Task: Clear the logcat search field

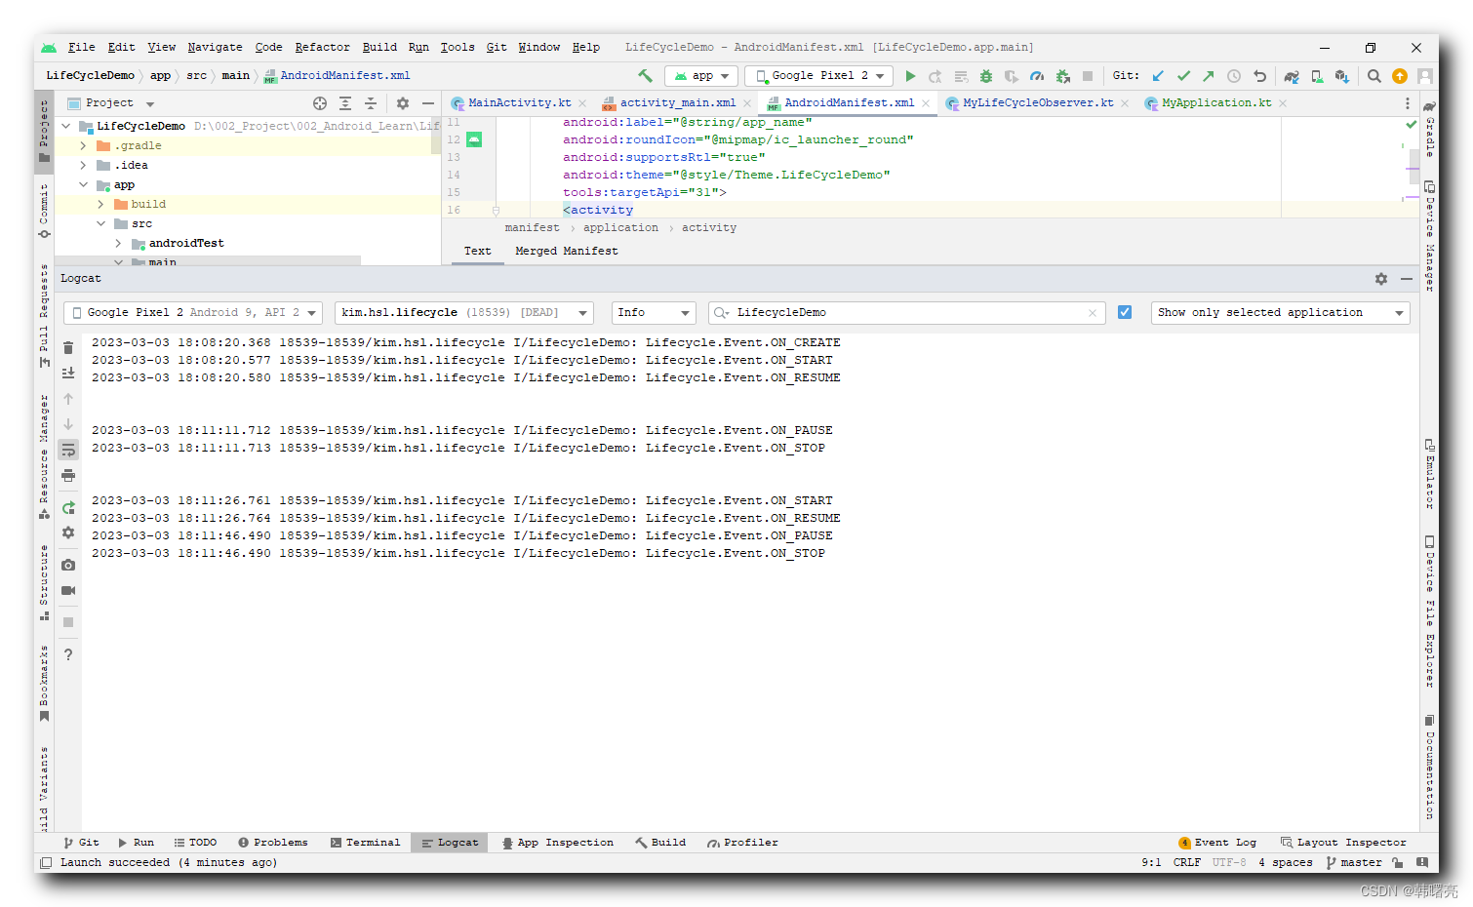Action: pyautogui.click(x=1093, y=313)
